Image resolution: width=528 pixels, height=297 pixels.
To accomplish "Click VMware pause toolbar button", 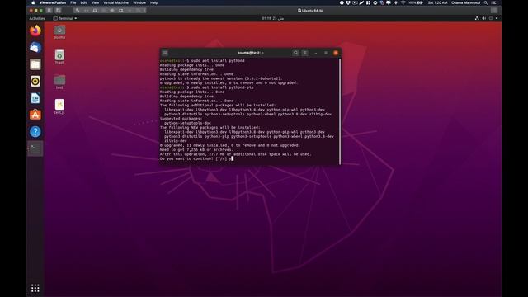I will tap(49, 11).
